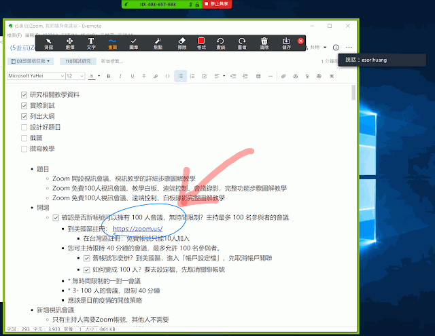
Task: Close the Zoom annotation toolbar
Action: [x=300, y=41]
